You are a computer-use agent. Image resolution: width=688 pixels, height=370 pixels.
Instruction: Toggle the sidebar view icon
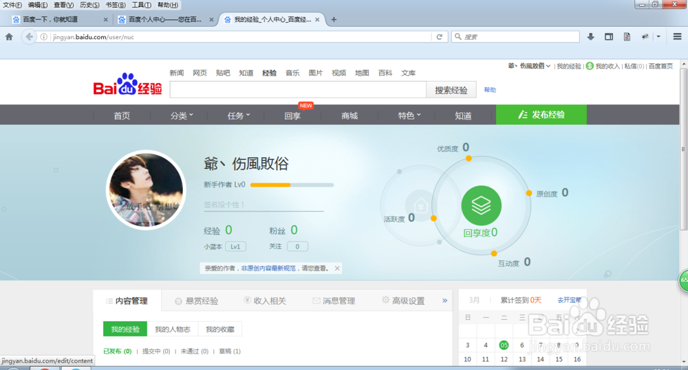[x=609, y=37]
